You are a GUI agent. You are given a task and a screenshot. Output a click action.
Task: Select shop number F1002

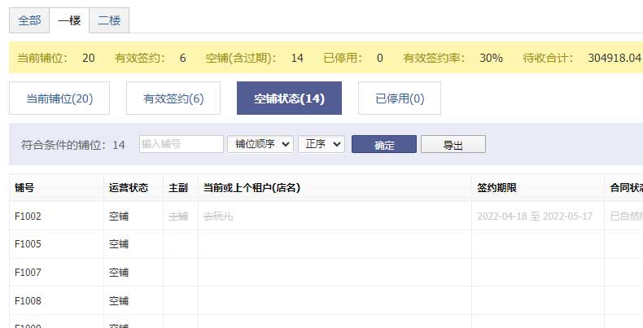[x=28, y=216]
